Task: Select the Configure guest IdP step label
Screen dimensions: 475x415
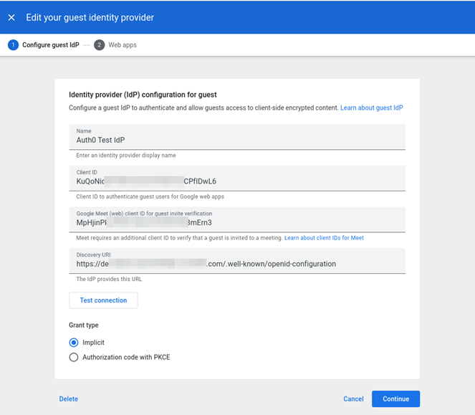Action: [50, 45]
